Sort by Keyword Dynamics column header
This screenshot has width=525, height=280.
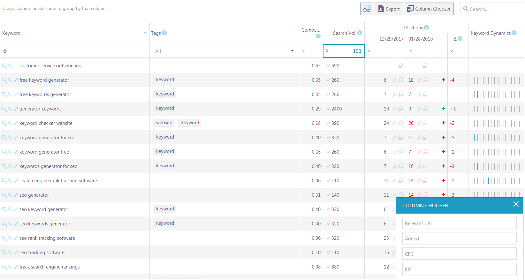[x=496, y=33]
